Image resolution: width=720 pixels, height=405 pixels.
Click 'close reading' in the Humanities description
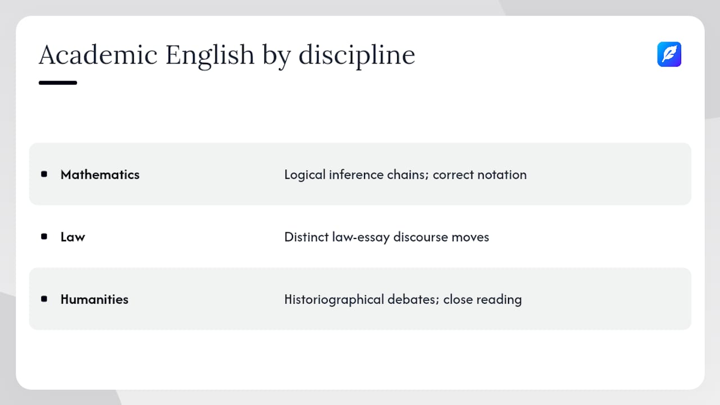(483, 299)
